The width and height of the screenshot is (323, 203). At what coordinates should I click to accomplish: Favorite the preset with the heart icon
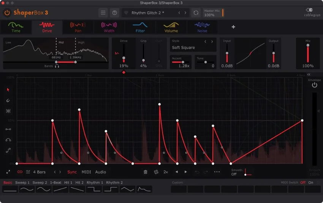click(x=126, y=13)
